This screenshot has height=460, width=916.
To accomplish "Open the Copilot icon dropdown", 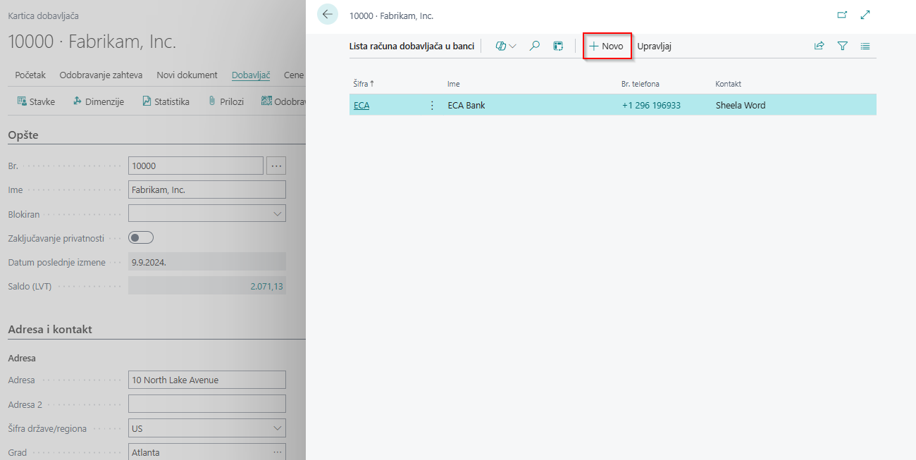I will 505,46.
